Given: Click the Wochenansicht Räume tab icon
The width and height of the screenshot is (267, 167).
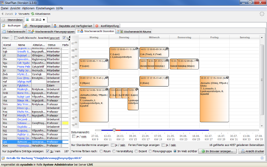Looking at the screenshot, I should tap(120, 31).
